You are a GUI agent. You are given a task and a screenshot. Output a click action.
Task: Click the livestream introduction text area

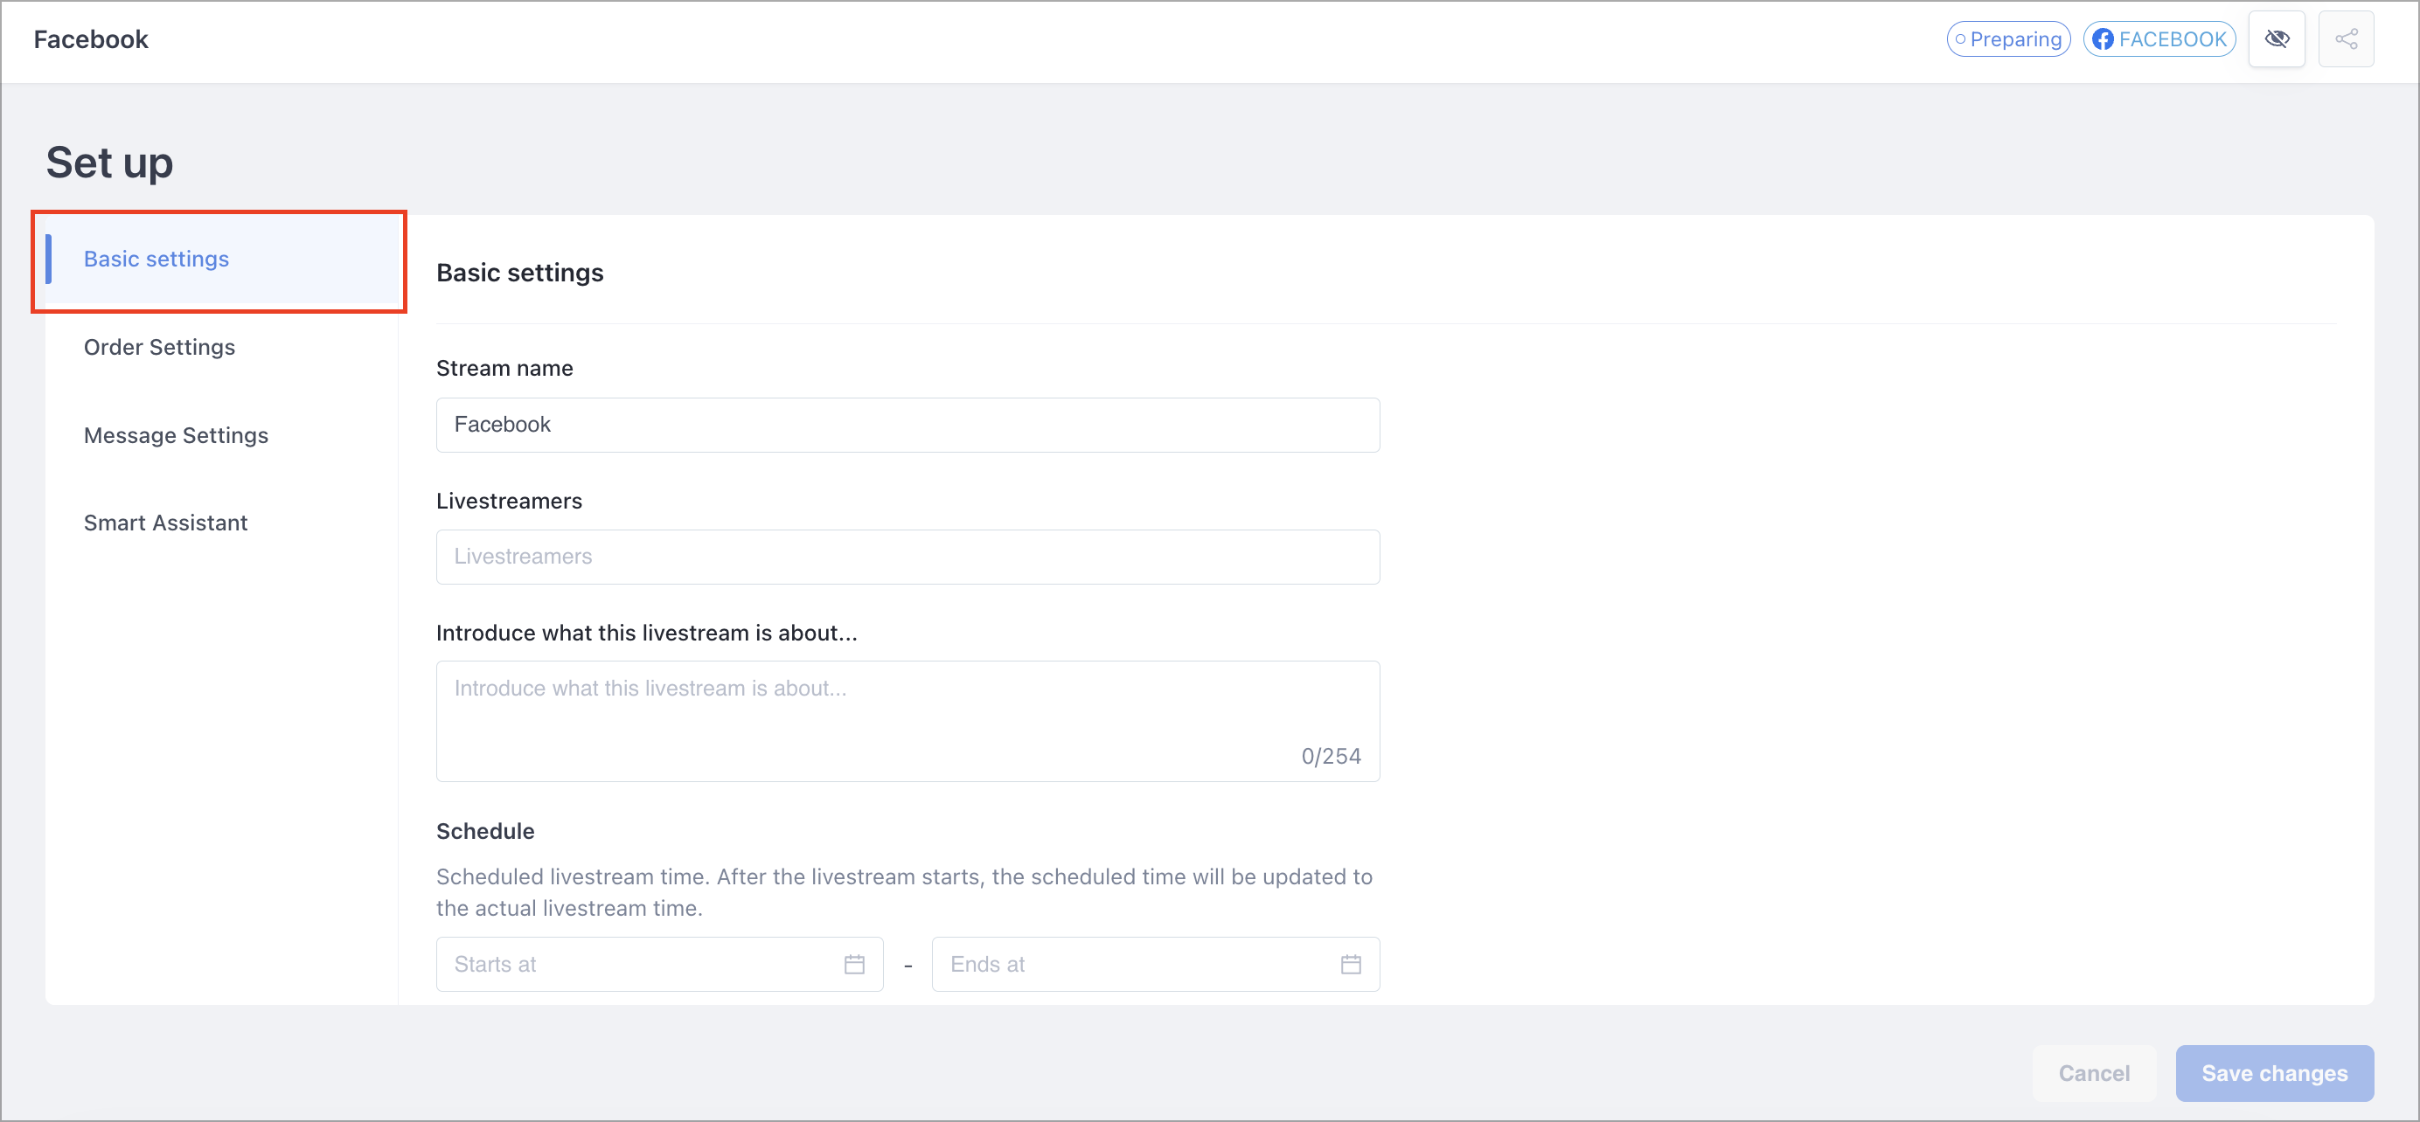(907, 721)
